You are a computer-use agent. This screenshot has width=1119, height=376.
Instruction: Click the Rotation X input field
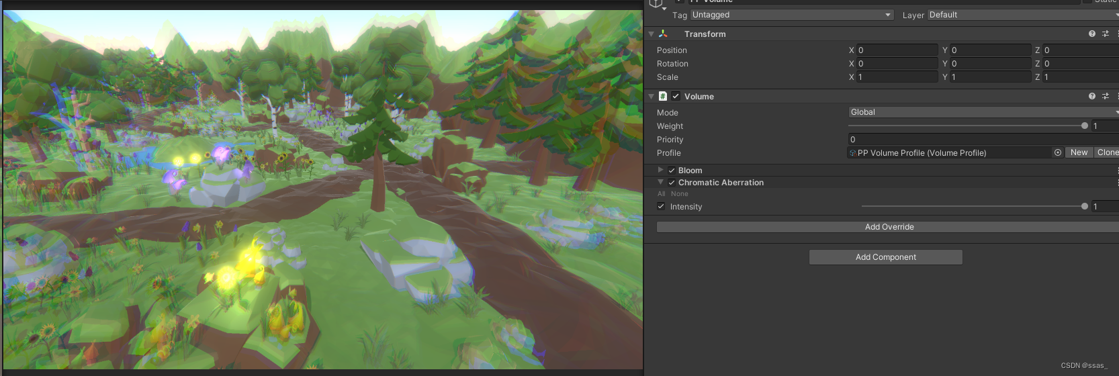click(x=897, y=64)
